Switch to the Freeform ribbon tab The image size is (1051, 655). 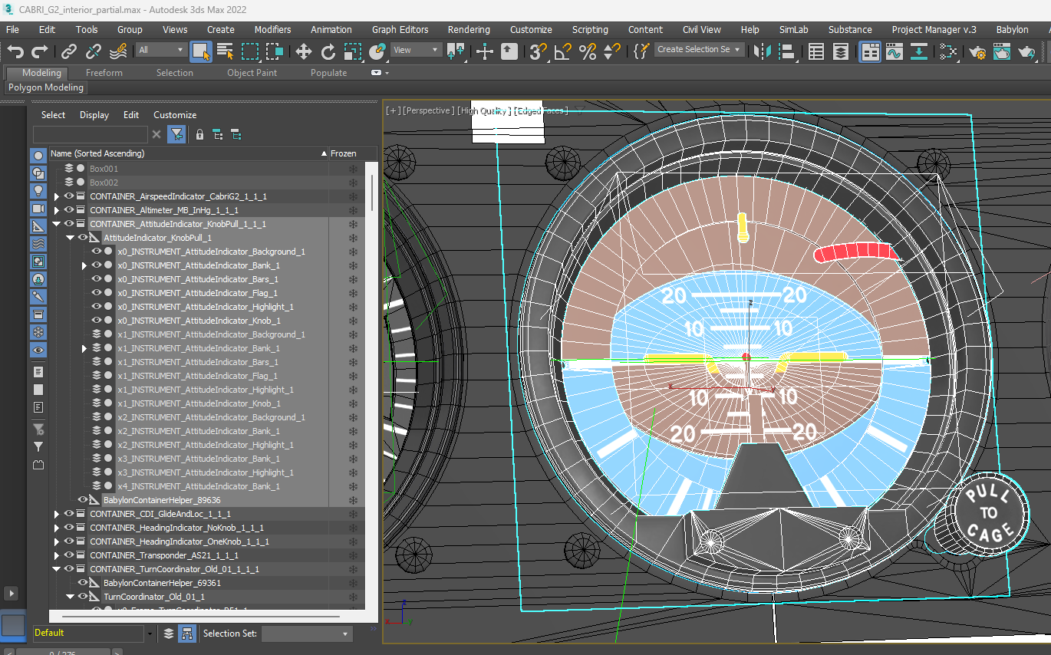click(x=104, y=73)
